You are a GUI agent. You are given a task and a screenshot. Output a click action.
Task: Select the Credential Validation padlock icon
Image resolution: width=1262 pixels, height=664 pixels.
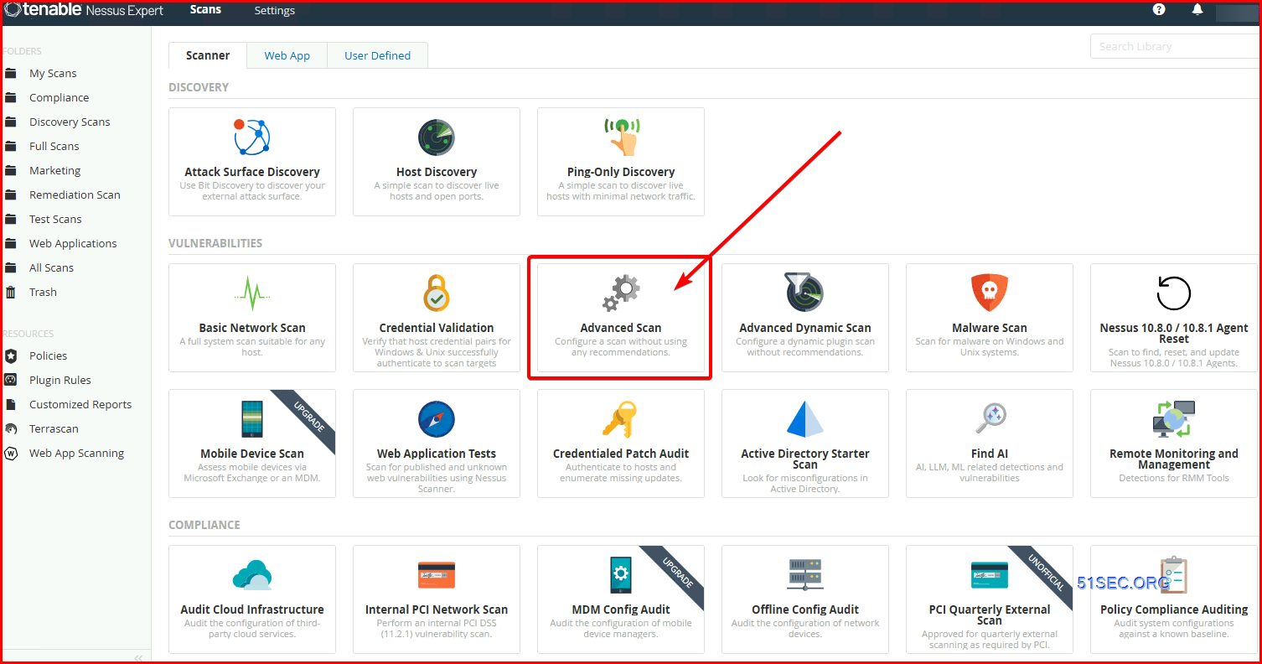(436, 293)
